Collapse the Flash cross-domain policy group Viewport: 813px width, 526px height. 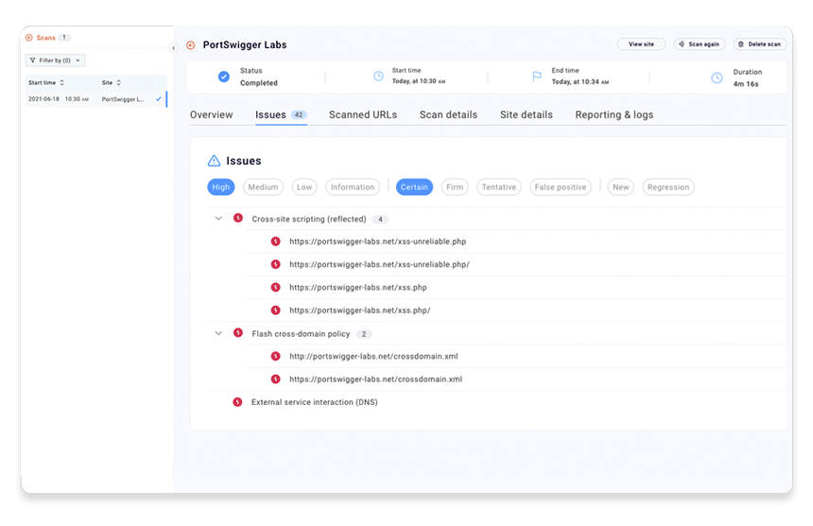pos(218,333)
